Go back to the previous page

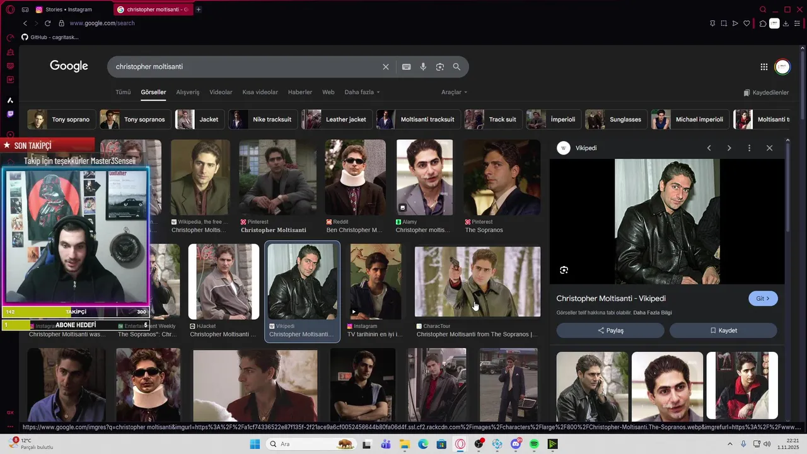click(25, 23)
